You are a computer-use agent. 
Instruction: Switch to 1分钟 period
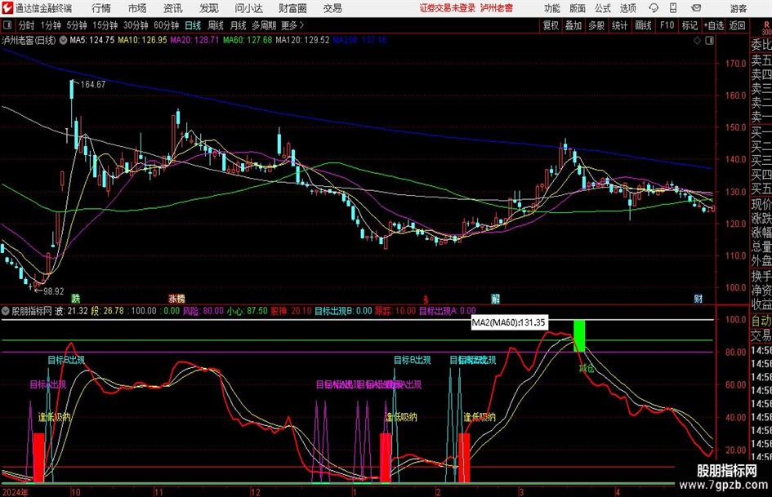pos(51,25)
